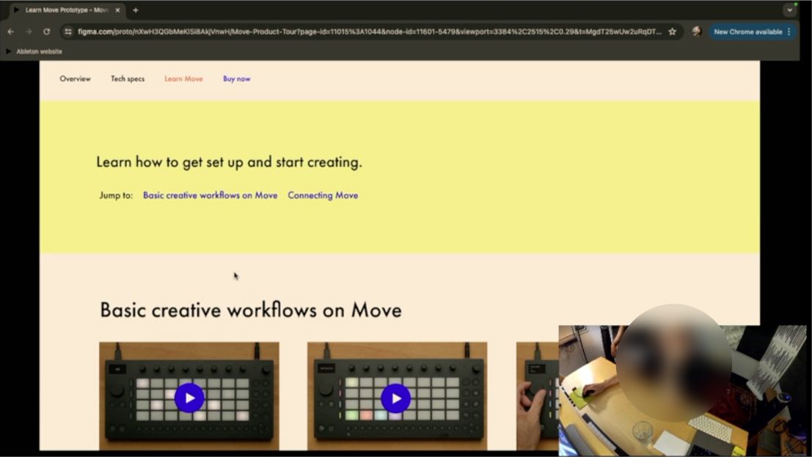Click the webcam video overlay

click(683, 390)
